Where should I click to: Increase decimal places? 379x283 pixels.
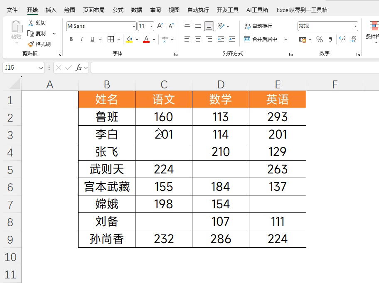pyautogui.click(x=342, y=39)
